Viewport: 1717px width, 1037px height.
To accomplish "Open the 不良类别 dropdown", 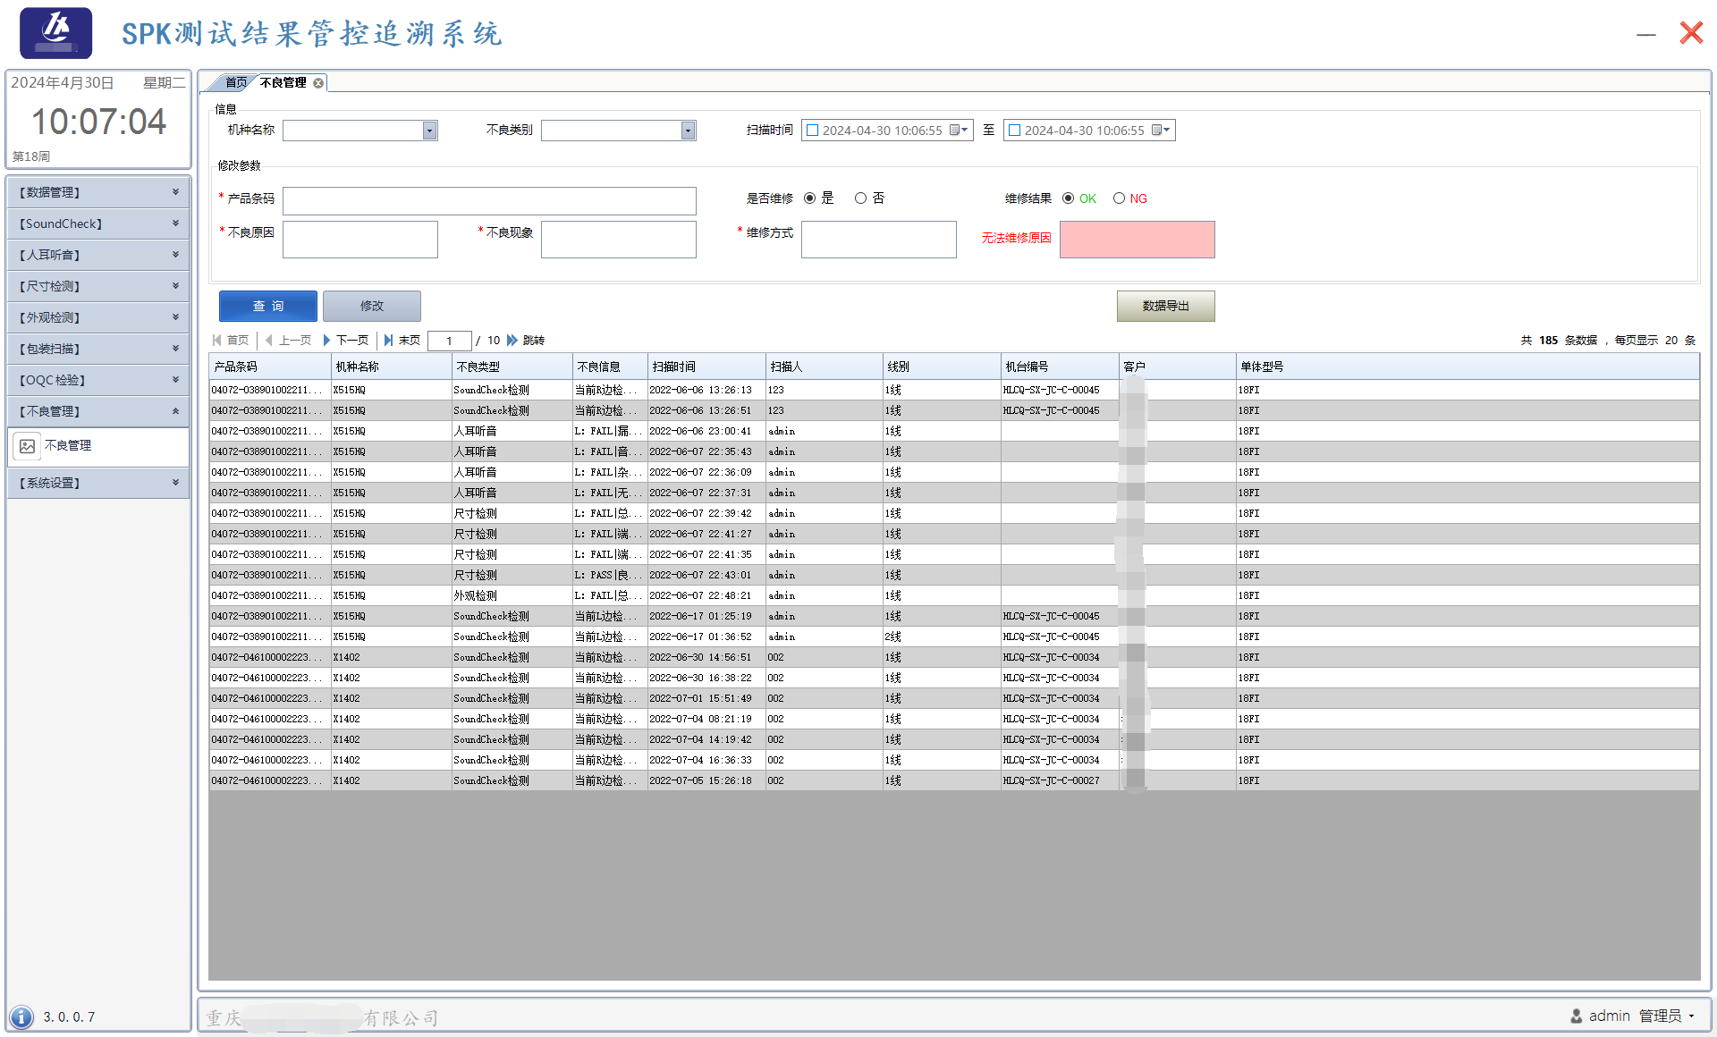I will (x=688, y=131).
